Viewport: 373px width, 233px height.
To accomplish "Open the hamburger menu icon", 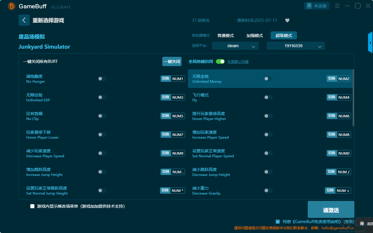I will (x=337, y=6).
